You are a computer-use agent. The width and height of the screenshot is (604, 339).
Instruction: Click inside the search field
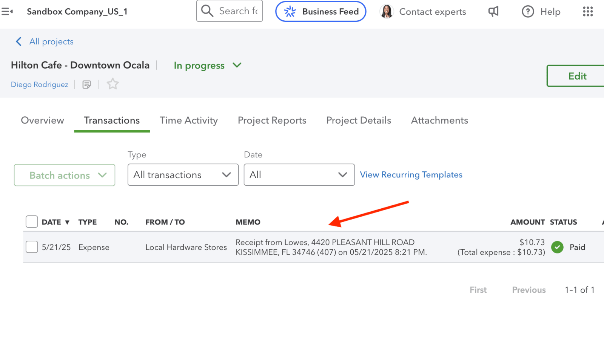click(x=230, y=11)
